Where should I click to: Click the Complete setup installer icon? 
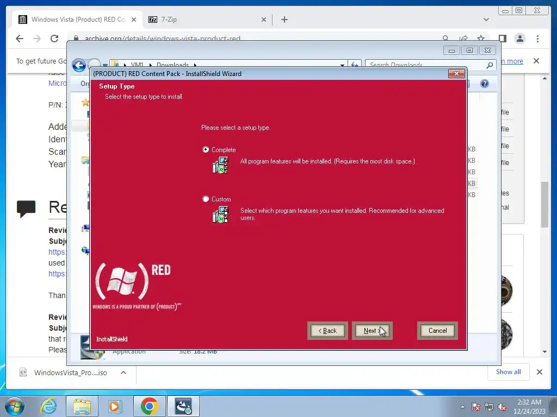221,166
